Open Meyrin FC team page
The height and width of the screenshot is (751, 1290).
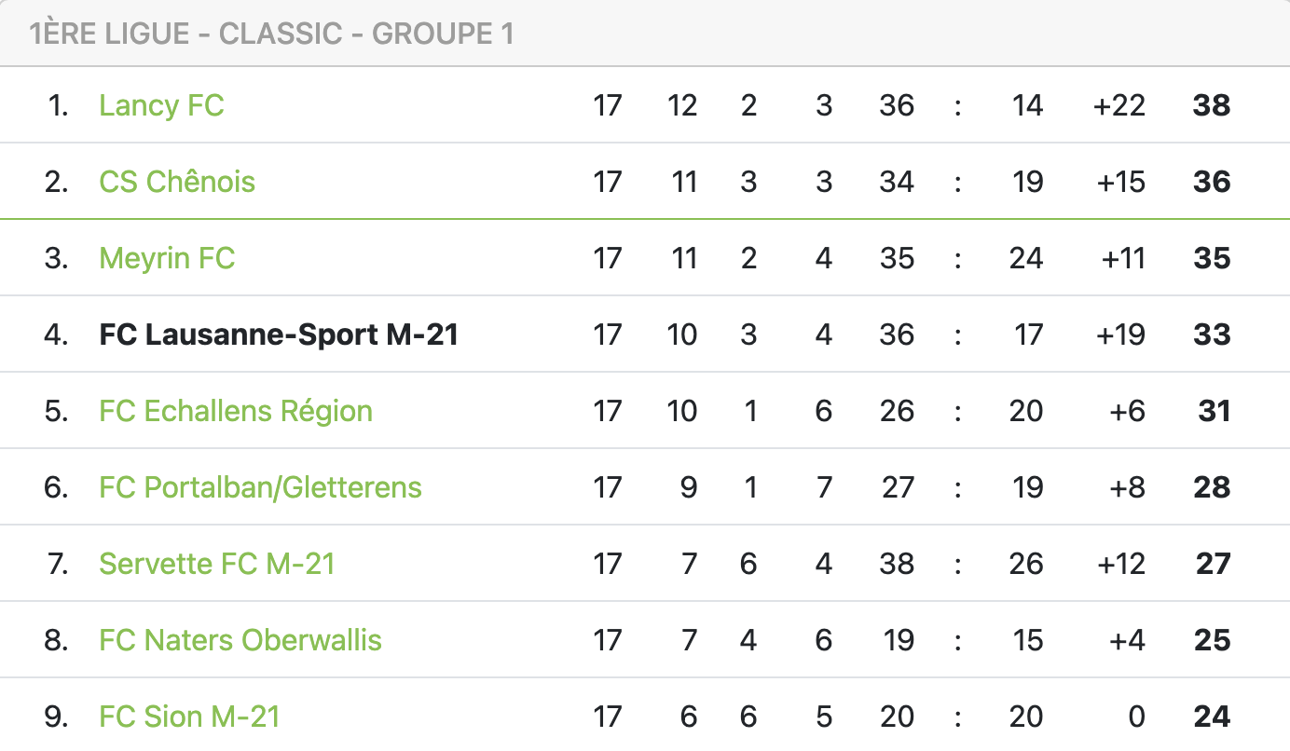pos(167,258)
